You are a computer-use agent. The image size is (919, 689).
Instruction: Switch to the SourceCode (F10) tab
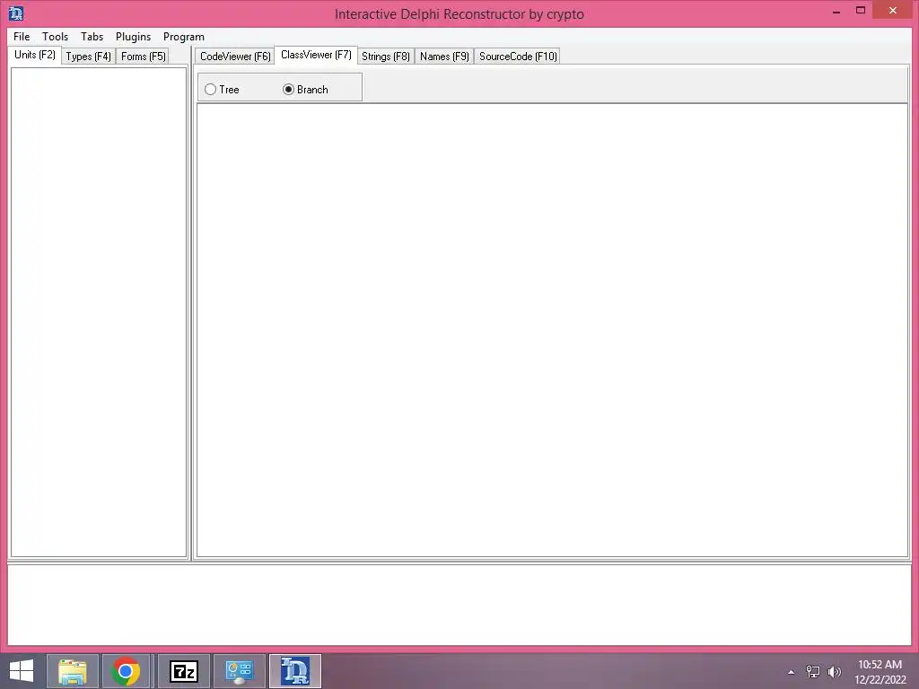pos(518,57)
